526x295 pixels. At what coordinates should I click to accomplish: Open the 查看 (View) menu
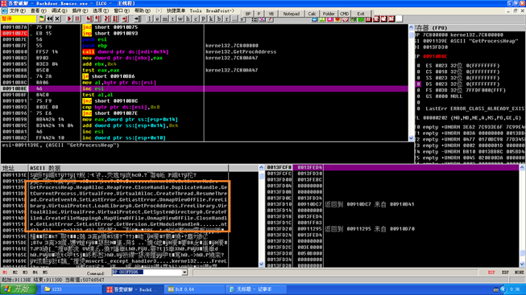[x=38, y=10]
